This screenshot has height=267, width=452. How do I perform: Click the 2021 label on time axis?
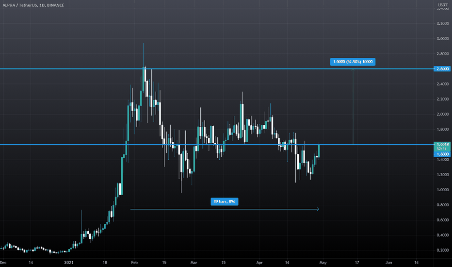click(68, 262)
